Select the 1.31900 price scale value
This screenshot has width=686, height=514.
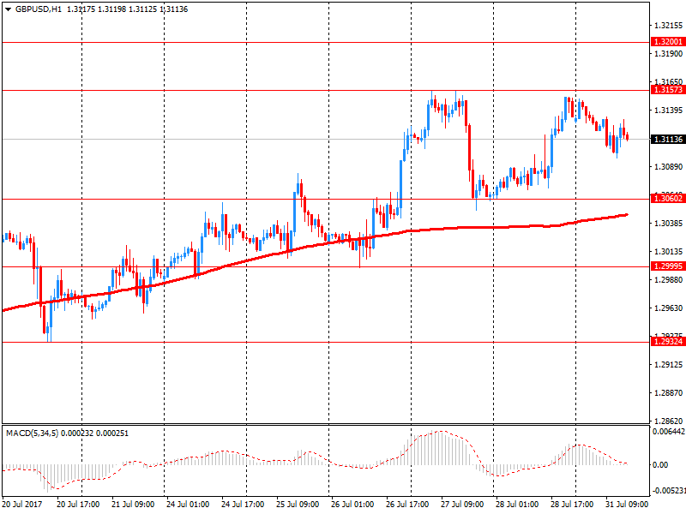tap(669, 54)
